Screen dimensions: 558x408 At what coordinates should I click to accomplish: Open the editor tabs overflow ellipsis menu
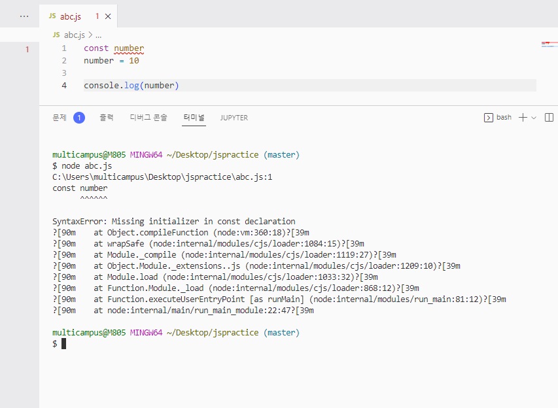tap(24, 16)
